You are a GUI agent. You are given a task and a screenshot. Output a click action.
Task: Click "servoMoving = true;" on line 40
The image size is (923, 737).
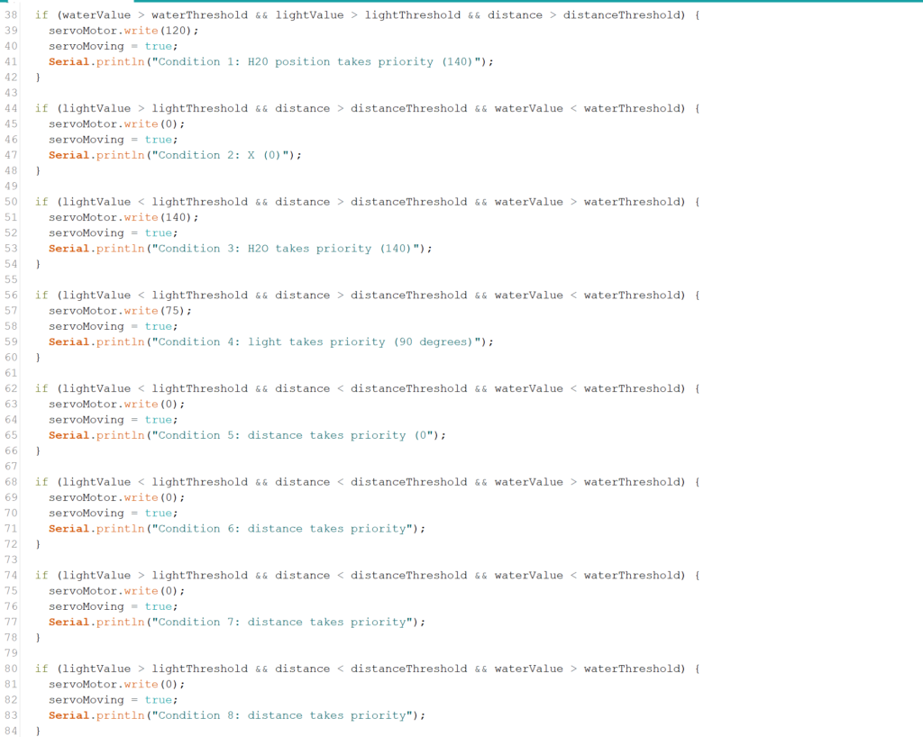click(x=113, y=47)
